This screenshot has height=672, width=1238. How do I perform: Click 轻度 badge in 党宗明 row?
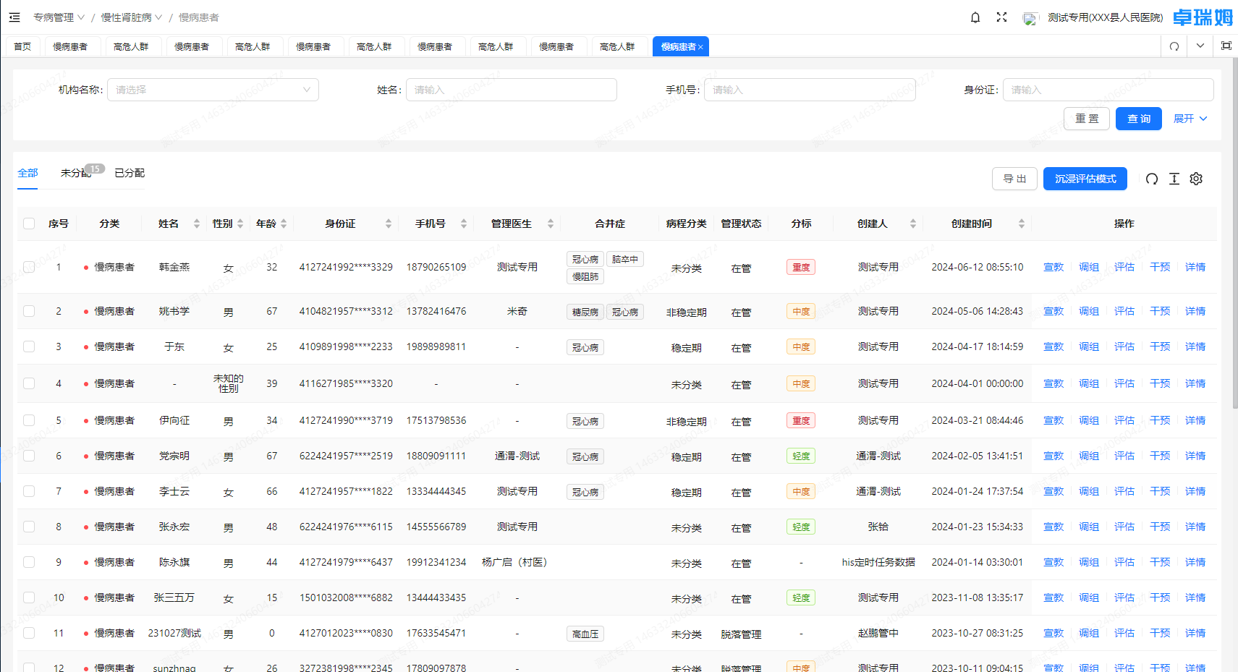coord(801,456)
